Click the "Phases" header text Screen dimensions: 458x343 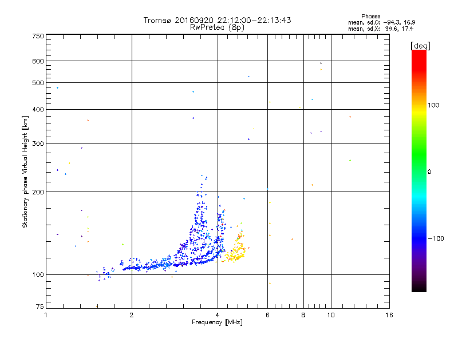[370, 17]
